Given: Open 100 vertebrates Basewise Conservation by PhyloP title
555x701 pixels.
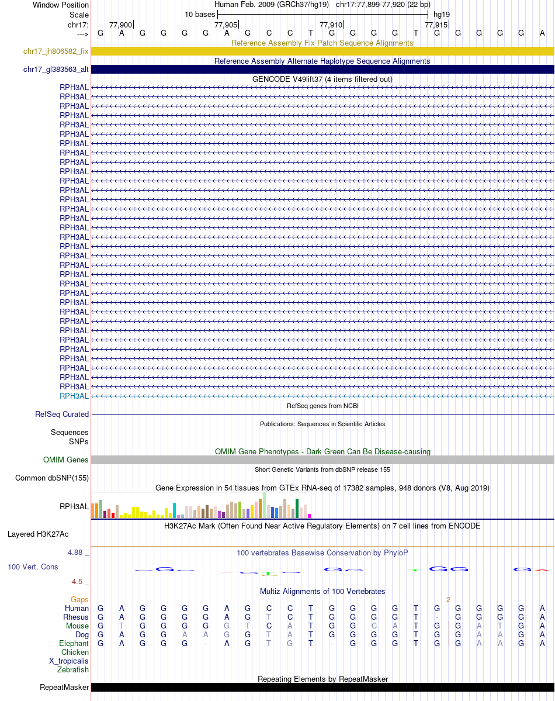Looking at the screenshot, I should [x=322, y=552].
